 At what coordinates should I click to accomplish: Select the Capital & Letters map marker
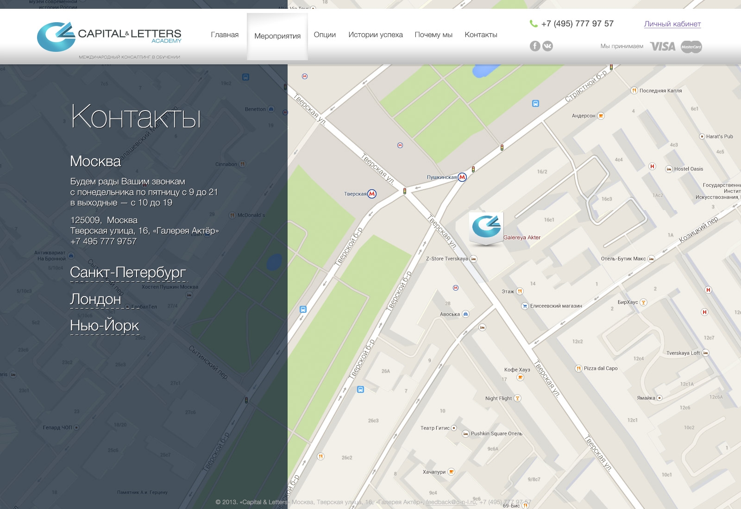click(486, 229)
